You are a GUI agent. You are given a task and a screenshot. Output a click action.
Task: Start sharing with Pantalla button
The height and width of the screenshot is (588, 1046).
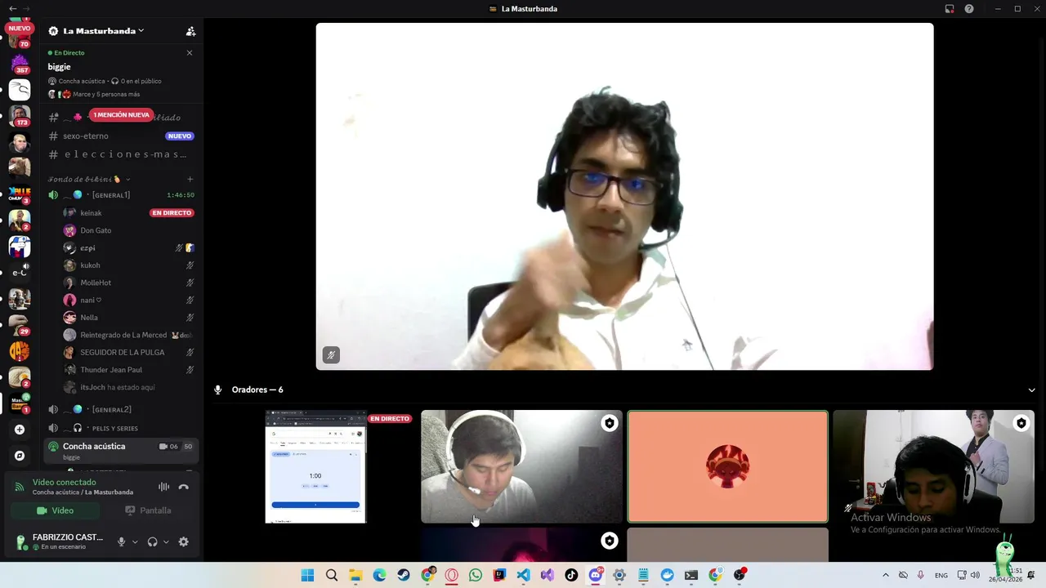(x=148, y=510)
